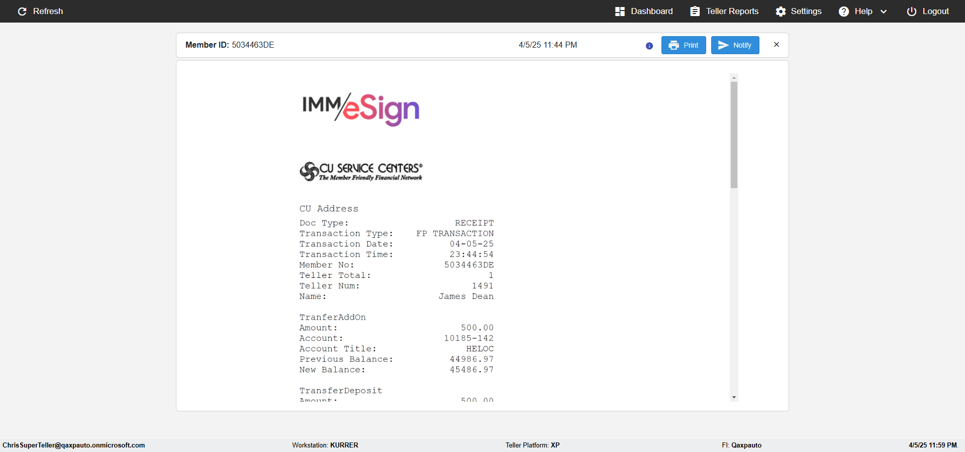Open the Help menu

[863, 11]
